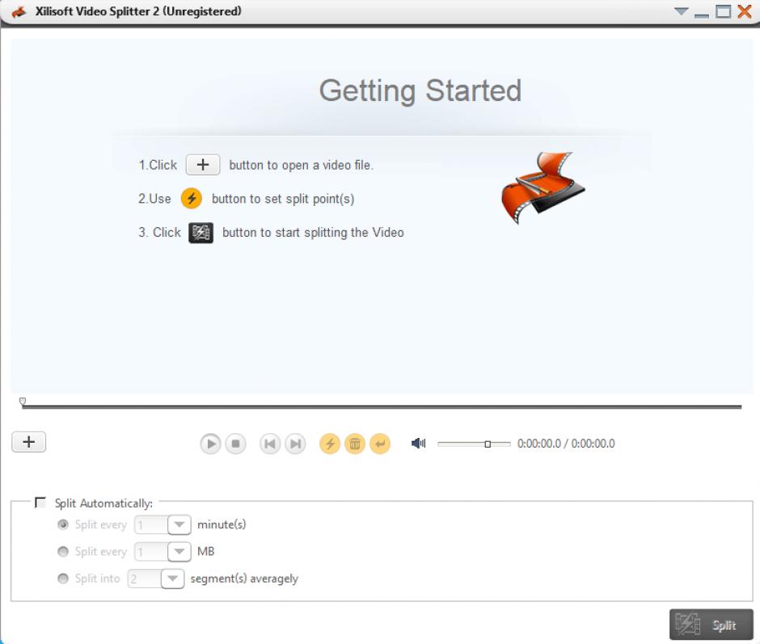Click the lightning icon in step 2
760x644 pixels.
point(192,199)
